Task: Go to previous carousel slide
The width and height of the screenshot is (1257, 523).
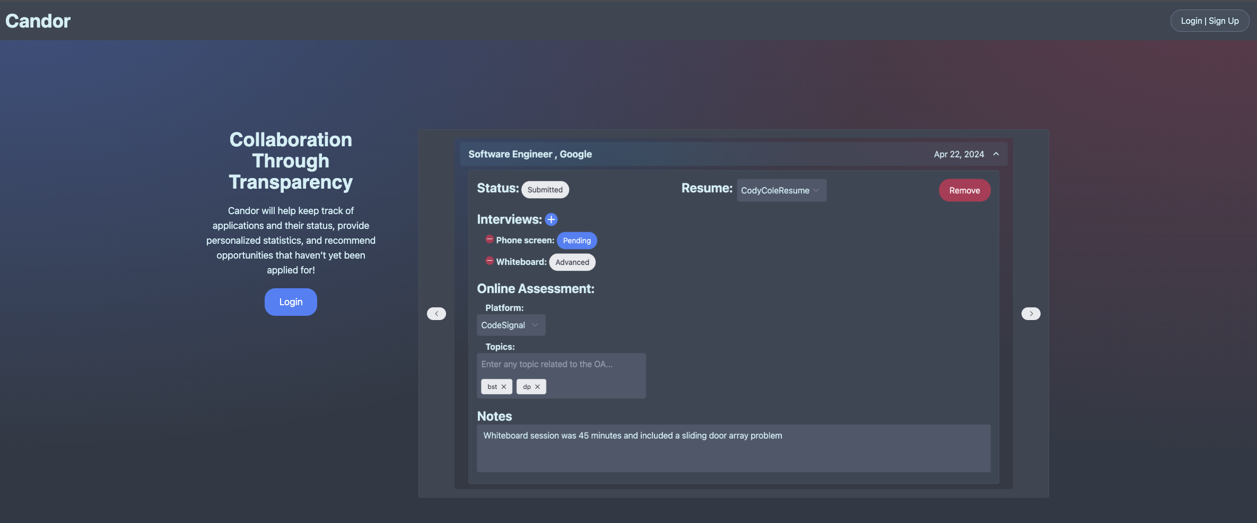Action: 436,314
